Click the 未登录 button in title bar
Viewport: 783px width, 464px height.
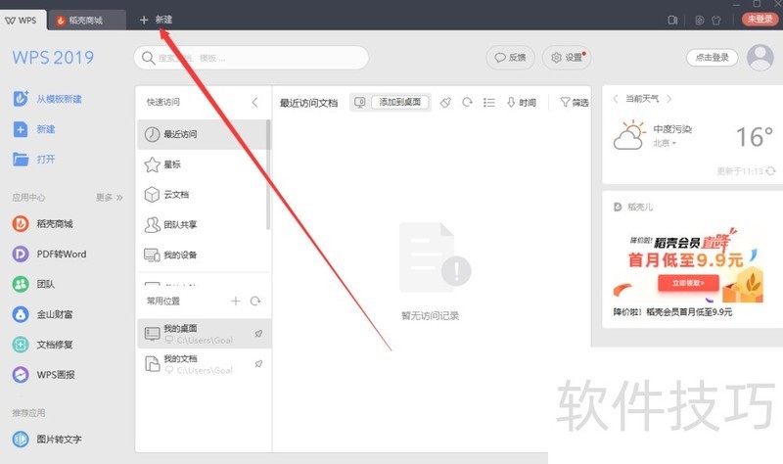(760, 19)
